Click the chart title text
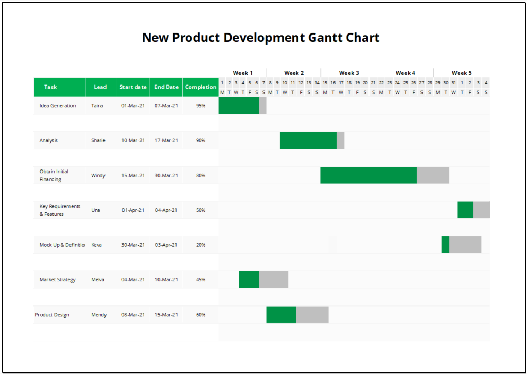Screen dimensions: 527x374 261,37
